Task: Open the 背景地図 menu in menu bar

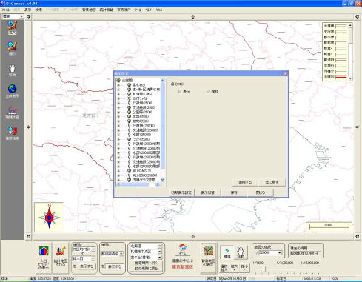Action: [89, 10]
